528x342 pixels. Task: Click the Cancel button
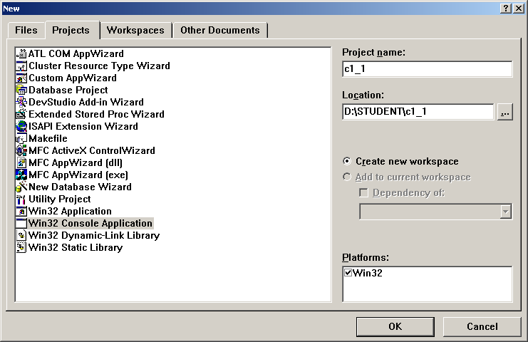(x=482, y=326)
